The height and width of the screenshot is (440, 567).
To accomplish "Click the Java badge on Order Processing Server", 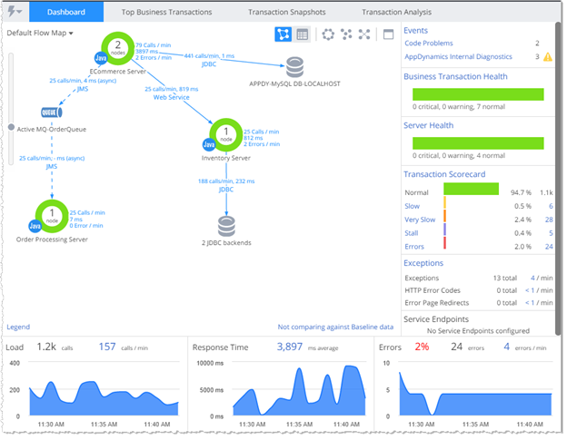I will point(35,226).
